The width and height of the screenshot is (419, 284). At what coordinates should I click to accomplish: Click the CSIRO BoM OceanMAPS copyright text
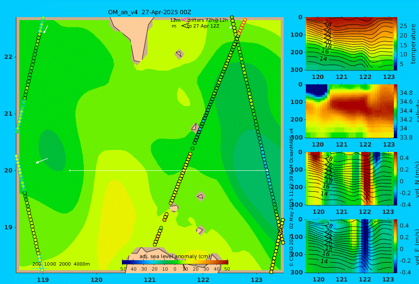pyautogui.click(x=291, y=197)
